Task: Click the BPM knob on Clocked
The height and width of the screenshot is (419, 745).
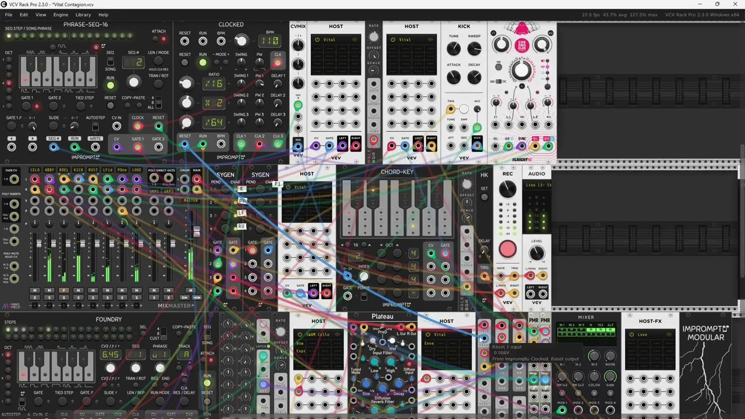Action: tap(240, 41)
